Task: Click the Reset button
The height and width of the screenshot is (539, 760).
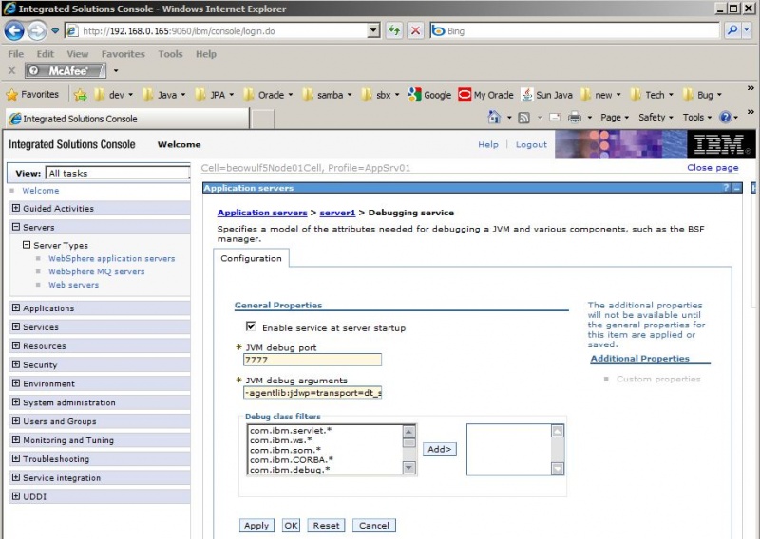Action: pyautogui.click(x=326, y=526)
